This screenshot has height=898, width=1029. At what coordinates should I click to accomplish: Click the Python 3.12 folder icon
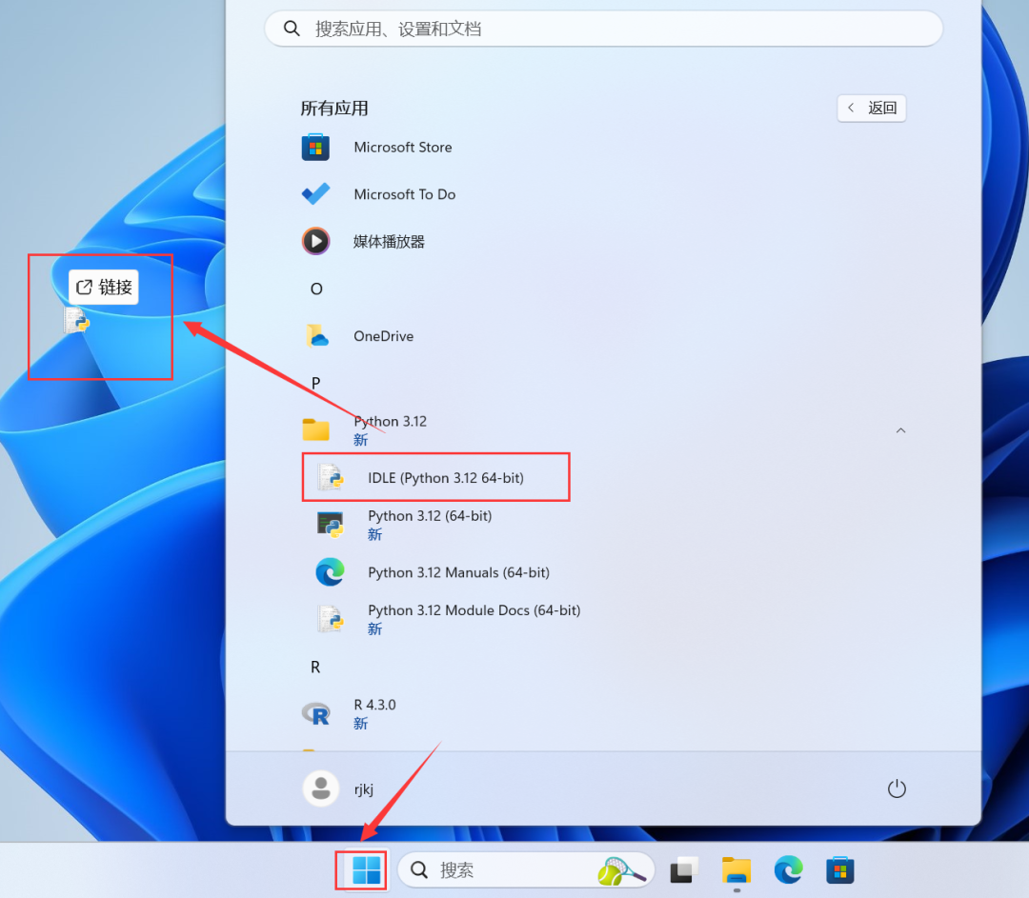315,430
